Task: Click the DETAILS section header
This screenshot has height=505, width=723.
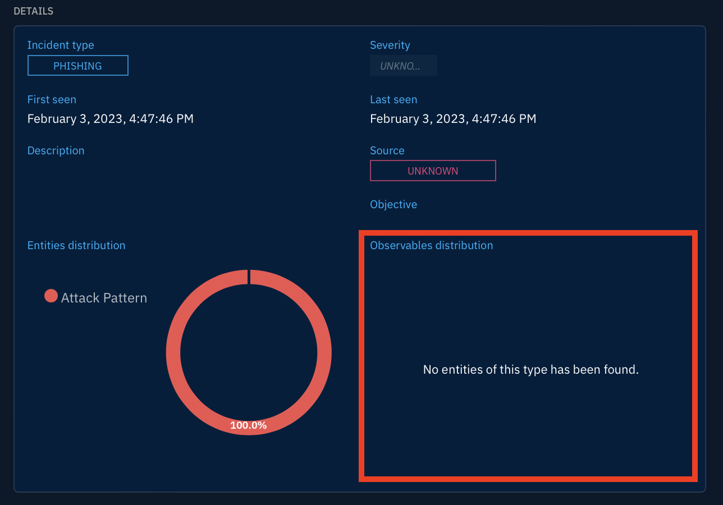Action: 33,11
